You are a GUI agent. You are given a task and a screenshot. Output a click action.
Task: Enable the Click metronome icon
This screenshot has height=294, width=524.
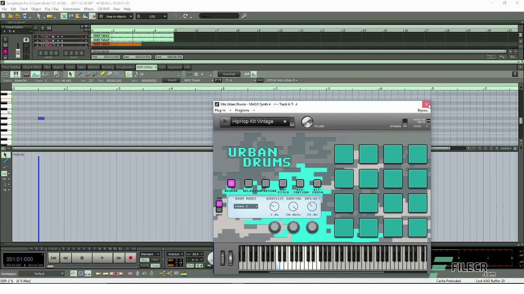coord(190,265)
